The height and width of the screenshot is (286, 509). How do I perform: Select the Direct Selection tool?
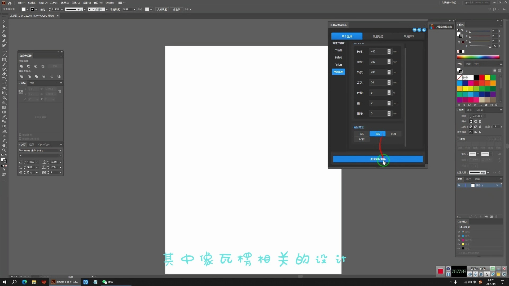tap(4, 26)
